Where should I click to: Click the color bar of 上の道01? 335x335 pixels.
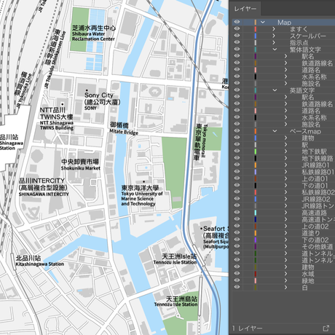pos(256,178)
